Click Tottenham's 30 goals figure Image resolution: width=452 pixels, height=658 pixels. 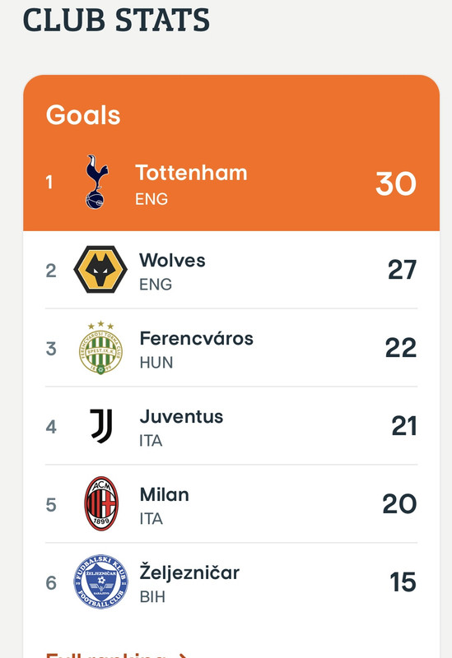coord(396,183)
